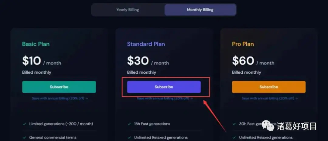Click the Pro Plan heading
328x141 pixels.
(243, 44)
